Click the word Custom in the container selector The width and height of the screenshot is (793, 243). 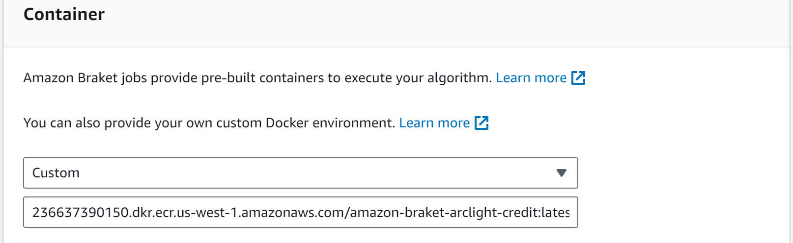pyautogui.click(x=56, y=173)
